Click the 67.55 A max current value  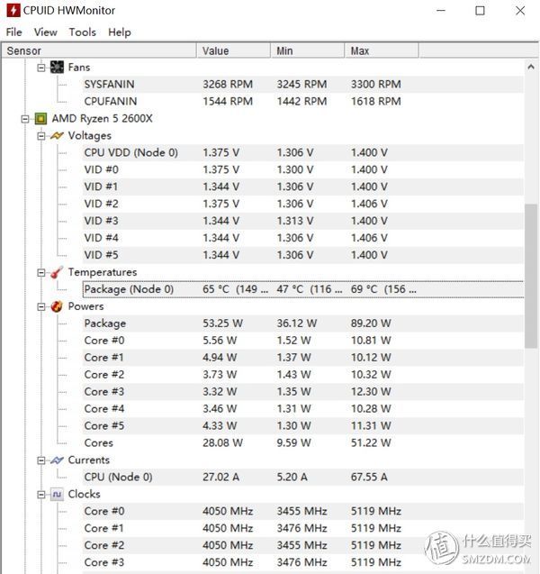pos(369,478)
